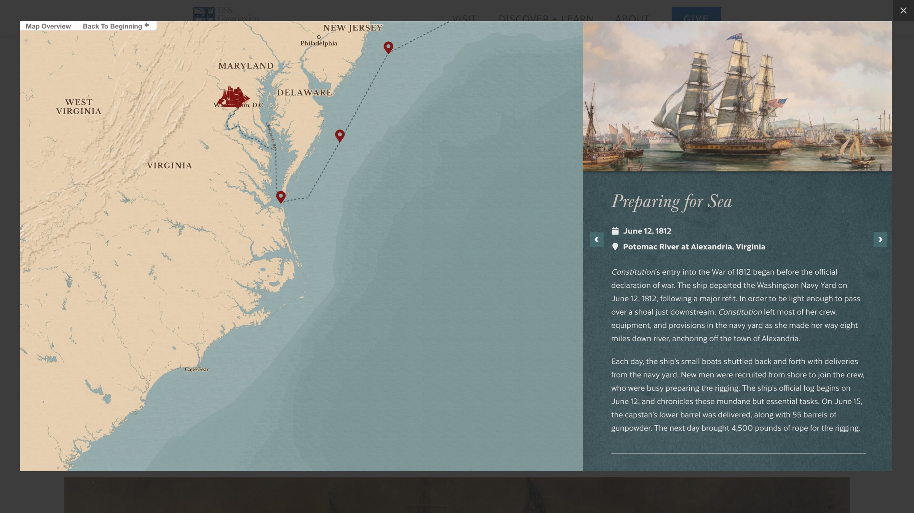Go to the previous story slide
This screenshot has width=914, height=513.
click(596, 240)
